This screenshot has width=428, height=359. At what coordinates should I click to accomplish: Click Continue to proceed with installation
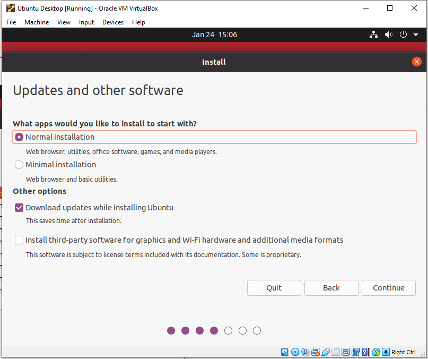(389, 288)
